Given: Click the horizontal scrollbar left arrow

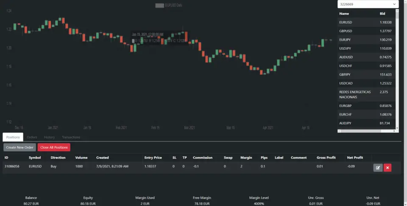Looking at the screenshot, I should click(339, 131).
